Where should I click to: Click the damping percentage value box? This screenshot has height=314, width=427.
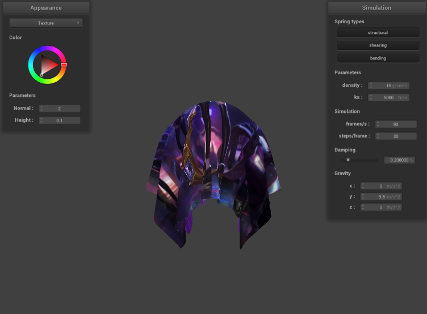pos(400,160)
